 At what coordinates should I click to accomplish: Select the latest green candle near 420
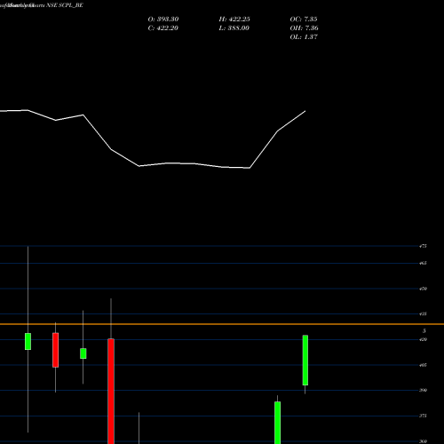coord(305,361)
